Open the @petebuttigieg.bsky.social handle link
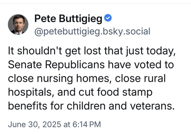 (92, 32)
